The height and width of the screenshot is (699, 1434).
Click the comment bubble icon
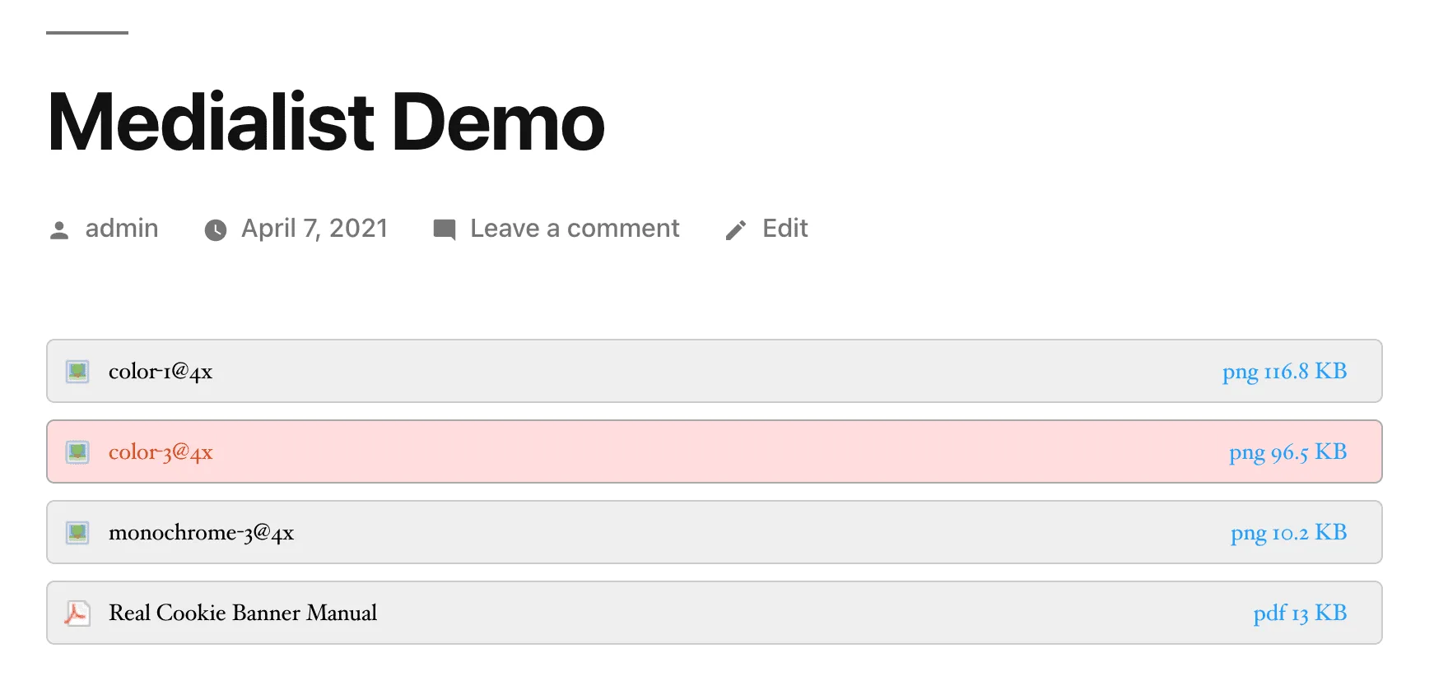coord(445,229)
